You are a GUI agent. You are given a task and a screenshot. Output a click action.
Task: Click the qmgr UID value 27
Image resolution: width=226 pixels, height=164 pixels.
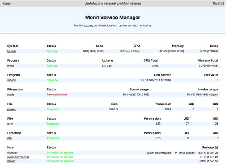click(x=187, y=124)
